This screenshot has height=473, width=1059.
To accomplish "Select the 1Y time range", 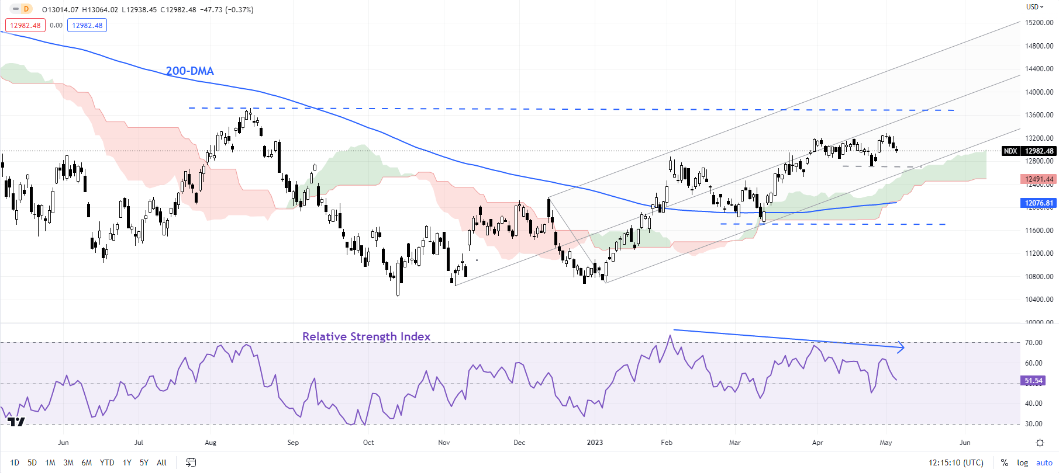I will [x=127, y=462].
